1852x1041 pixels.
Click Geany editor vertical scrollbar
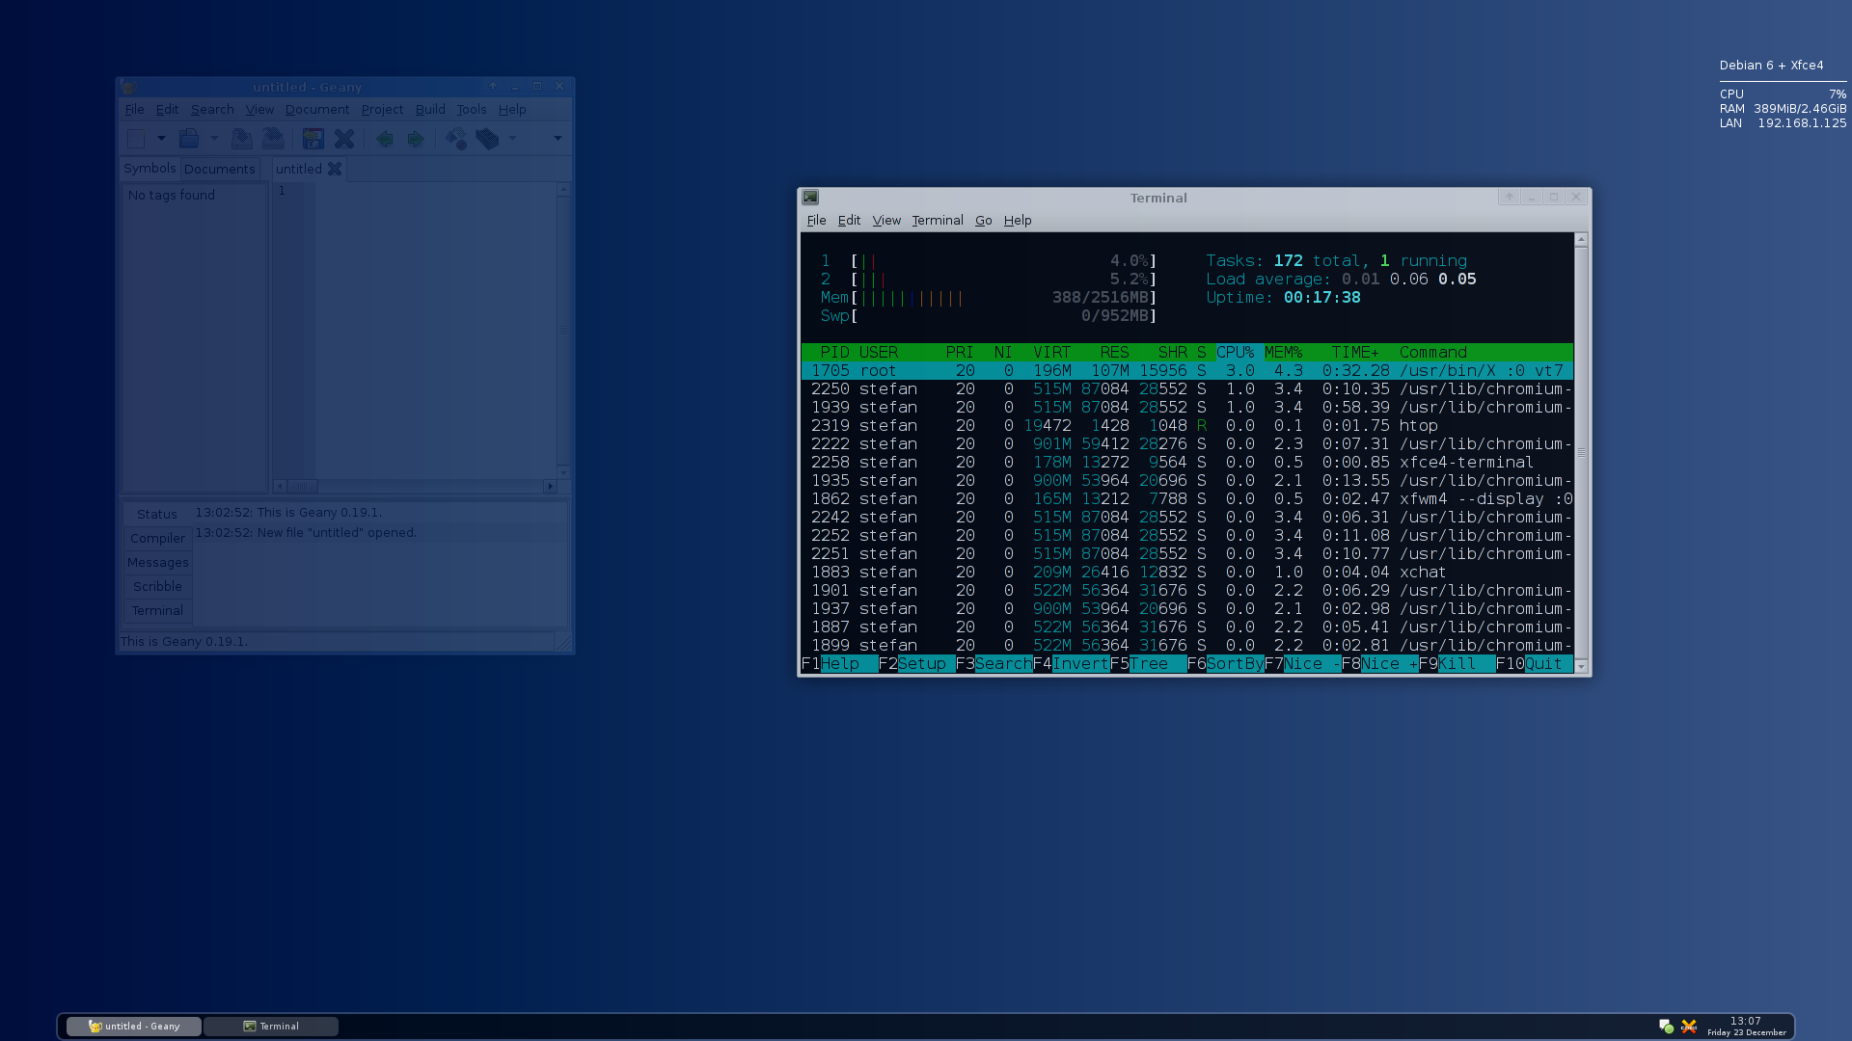click(x=563, y=331)
